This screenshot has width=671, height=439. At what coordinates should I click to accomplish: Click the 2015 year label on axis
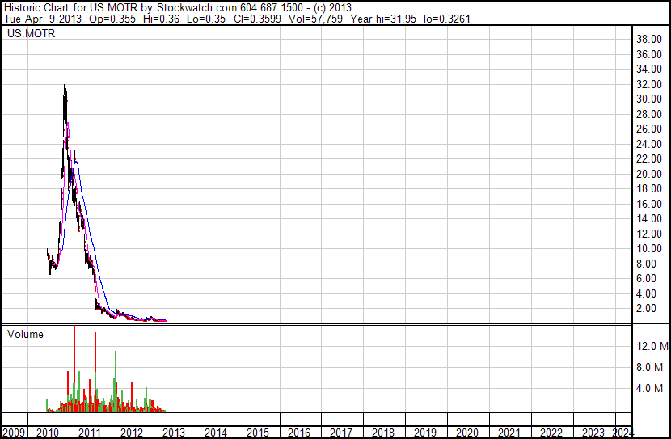257,433
